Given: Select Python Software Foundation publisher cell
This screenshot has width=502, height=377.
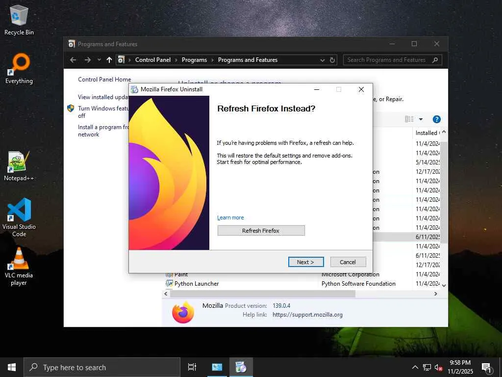Looking at the screenshot, I should coord(358,283).
